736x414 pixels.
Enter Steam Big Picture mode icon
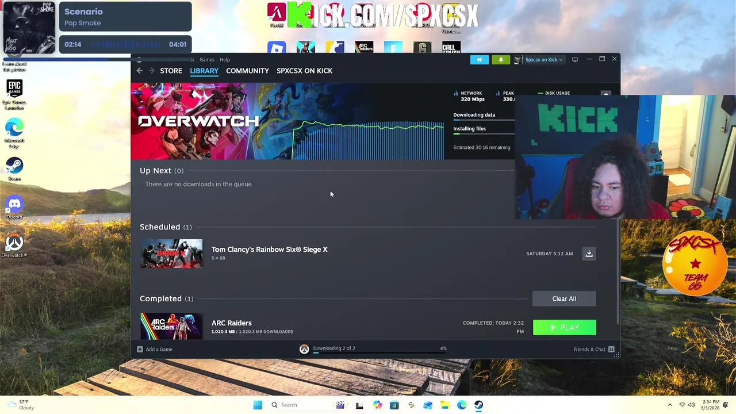pyautogui.click(x=575, y=60)
